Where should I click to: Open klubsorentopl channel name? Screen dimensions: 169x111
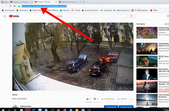(26, 106)
